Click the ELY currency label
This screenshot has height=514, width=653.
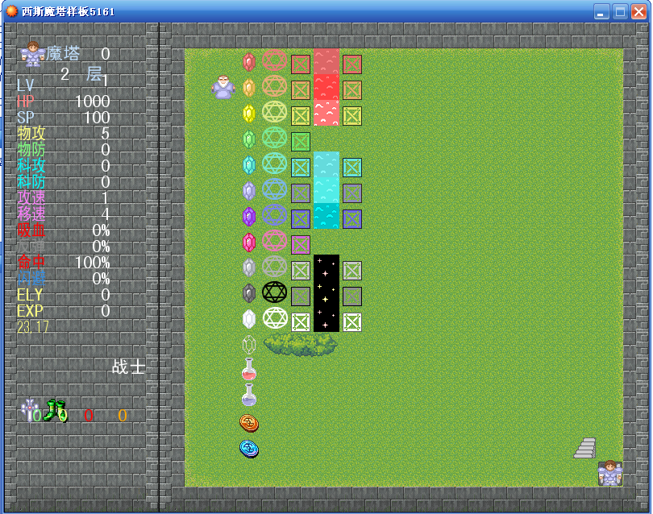coord(30,295)
